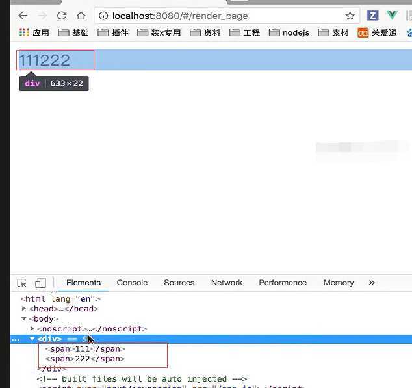Collapse the selected div element node
The width and height of the screenshot is (412, 388).
(32, 339)
